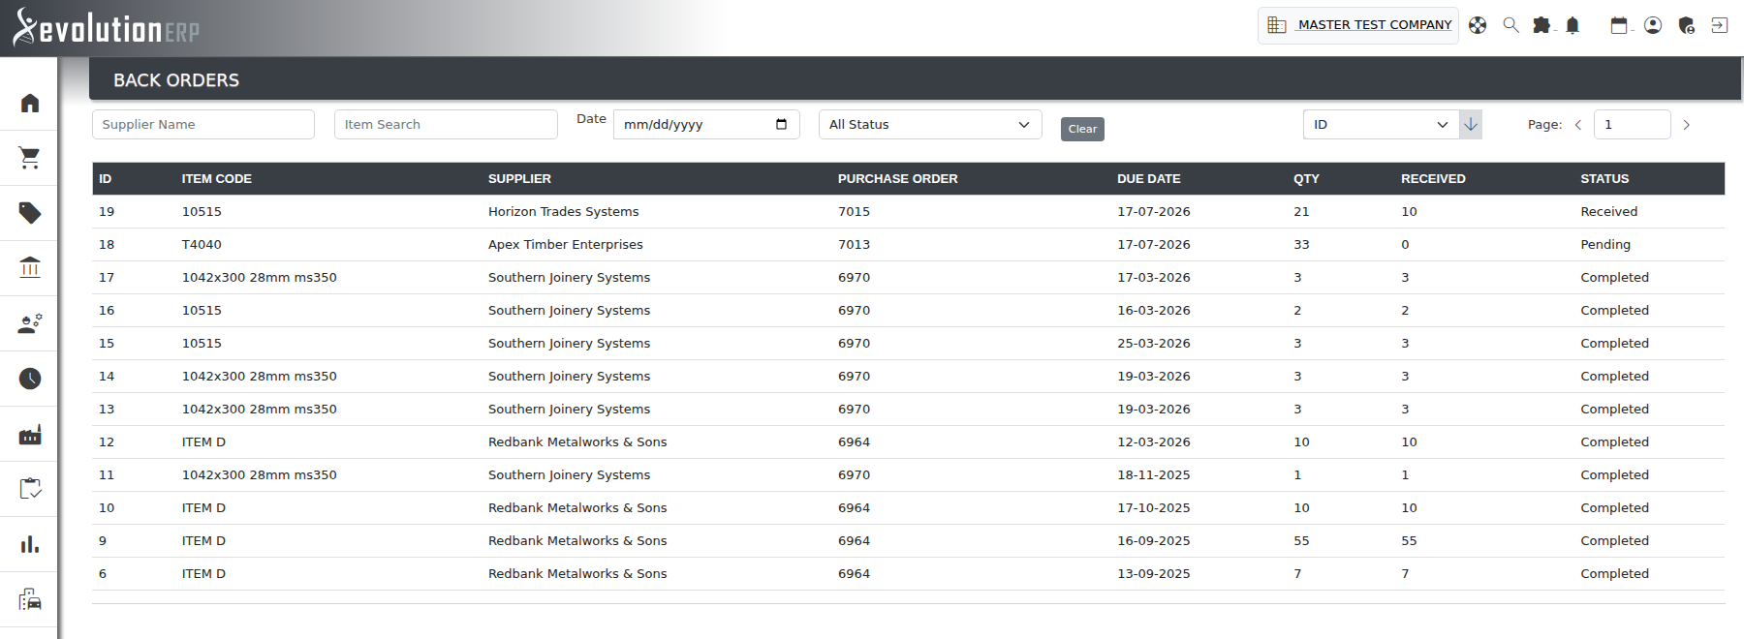Open the notifications bell icon
This screenshot has height=639, width=1744.
click(1573, 25)
